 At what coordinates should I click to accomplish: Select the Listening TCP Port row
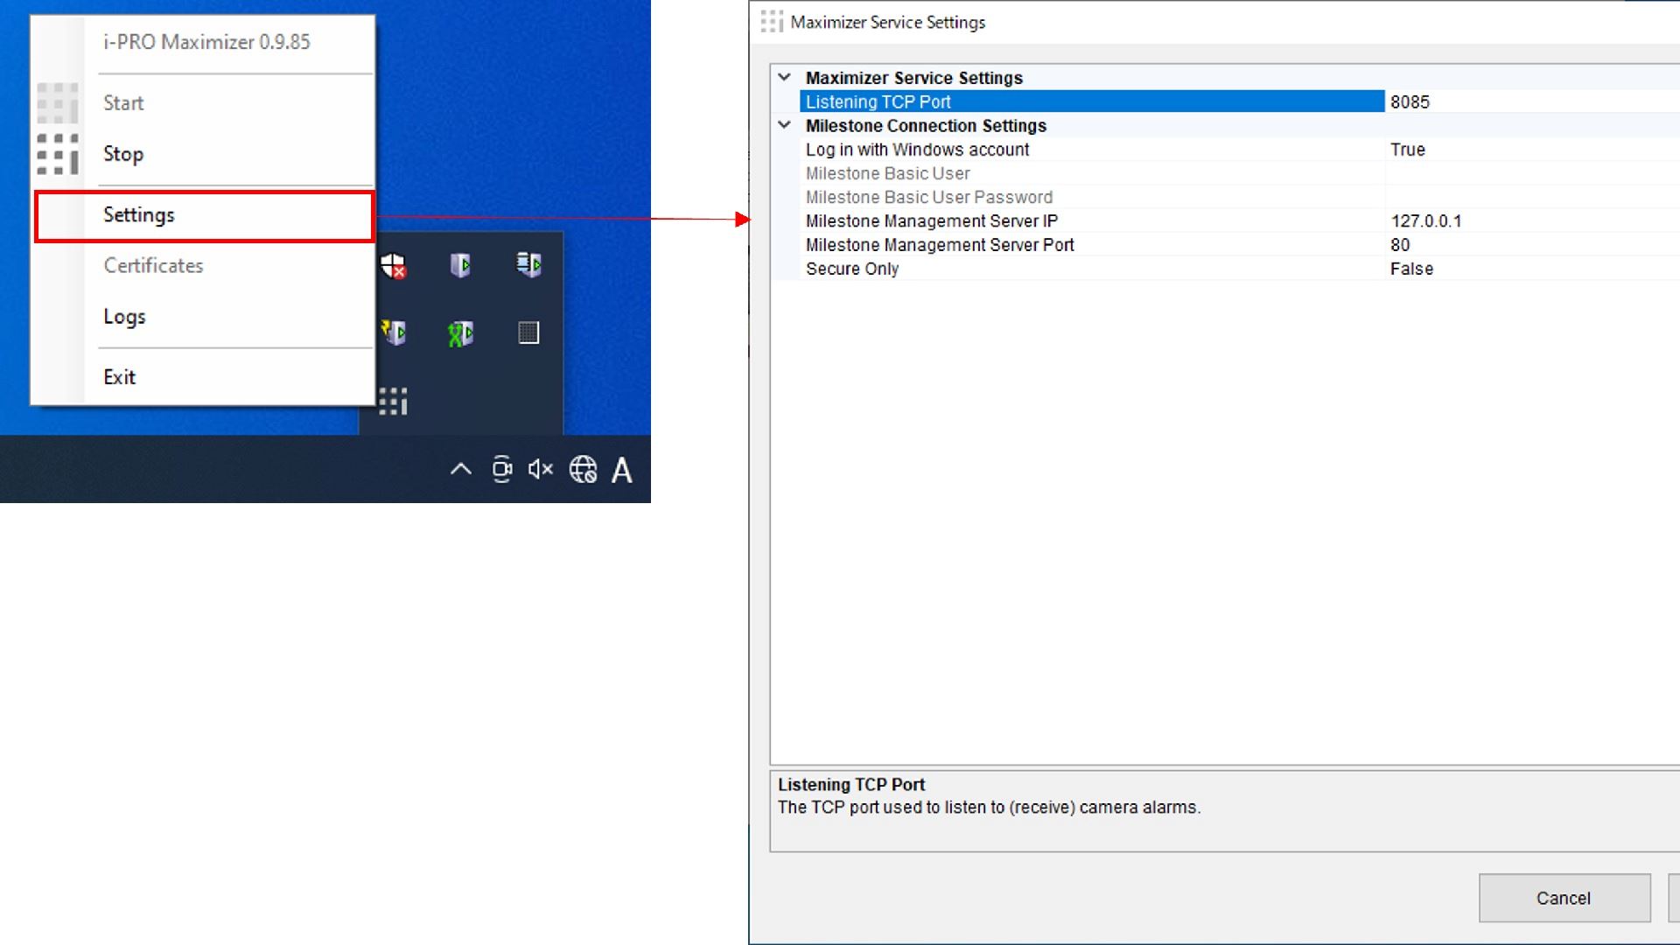[1092, 101]
